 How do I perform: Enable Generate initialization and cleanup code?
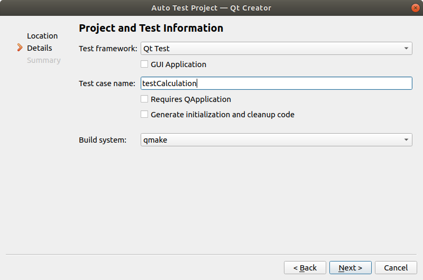click(x=144, y=115)
